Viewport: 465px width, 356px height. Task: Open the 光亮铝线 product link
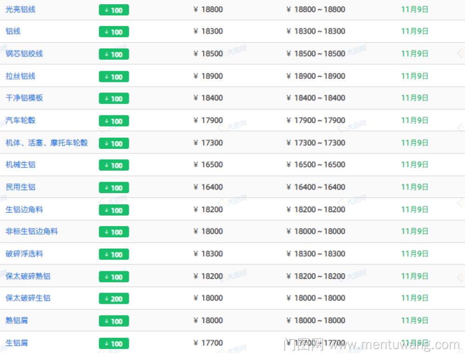[20, 9]
